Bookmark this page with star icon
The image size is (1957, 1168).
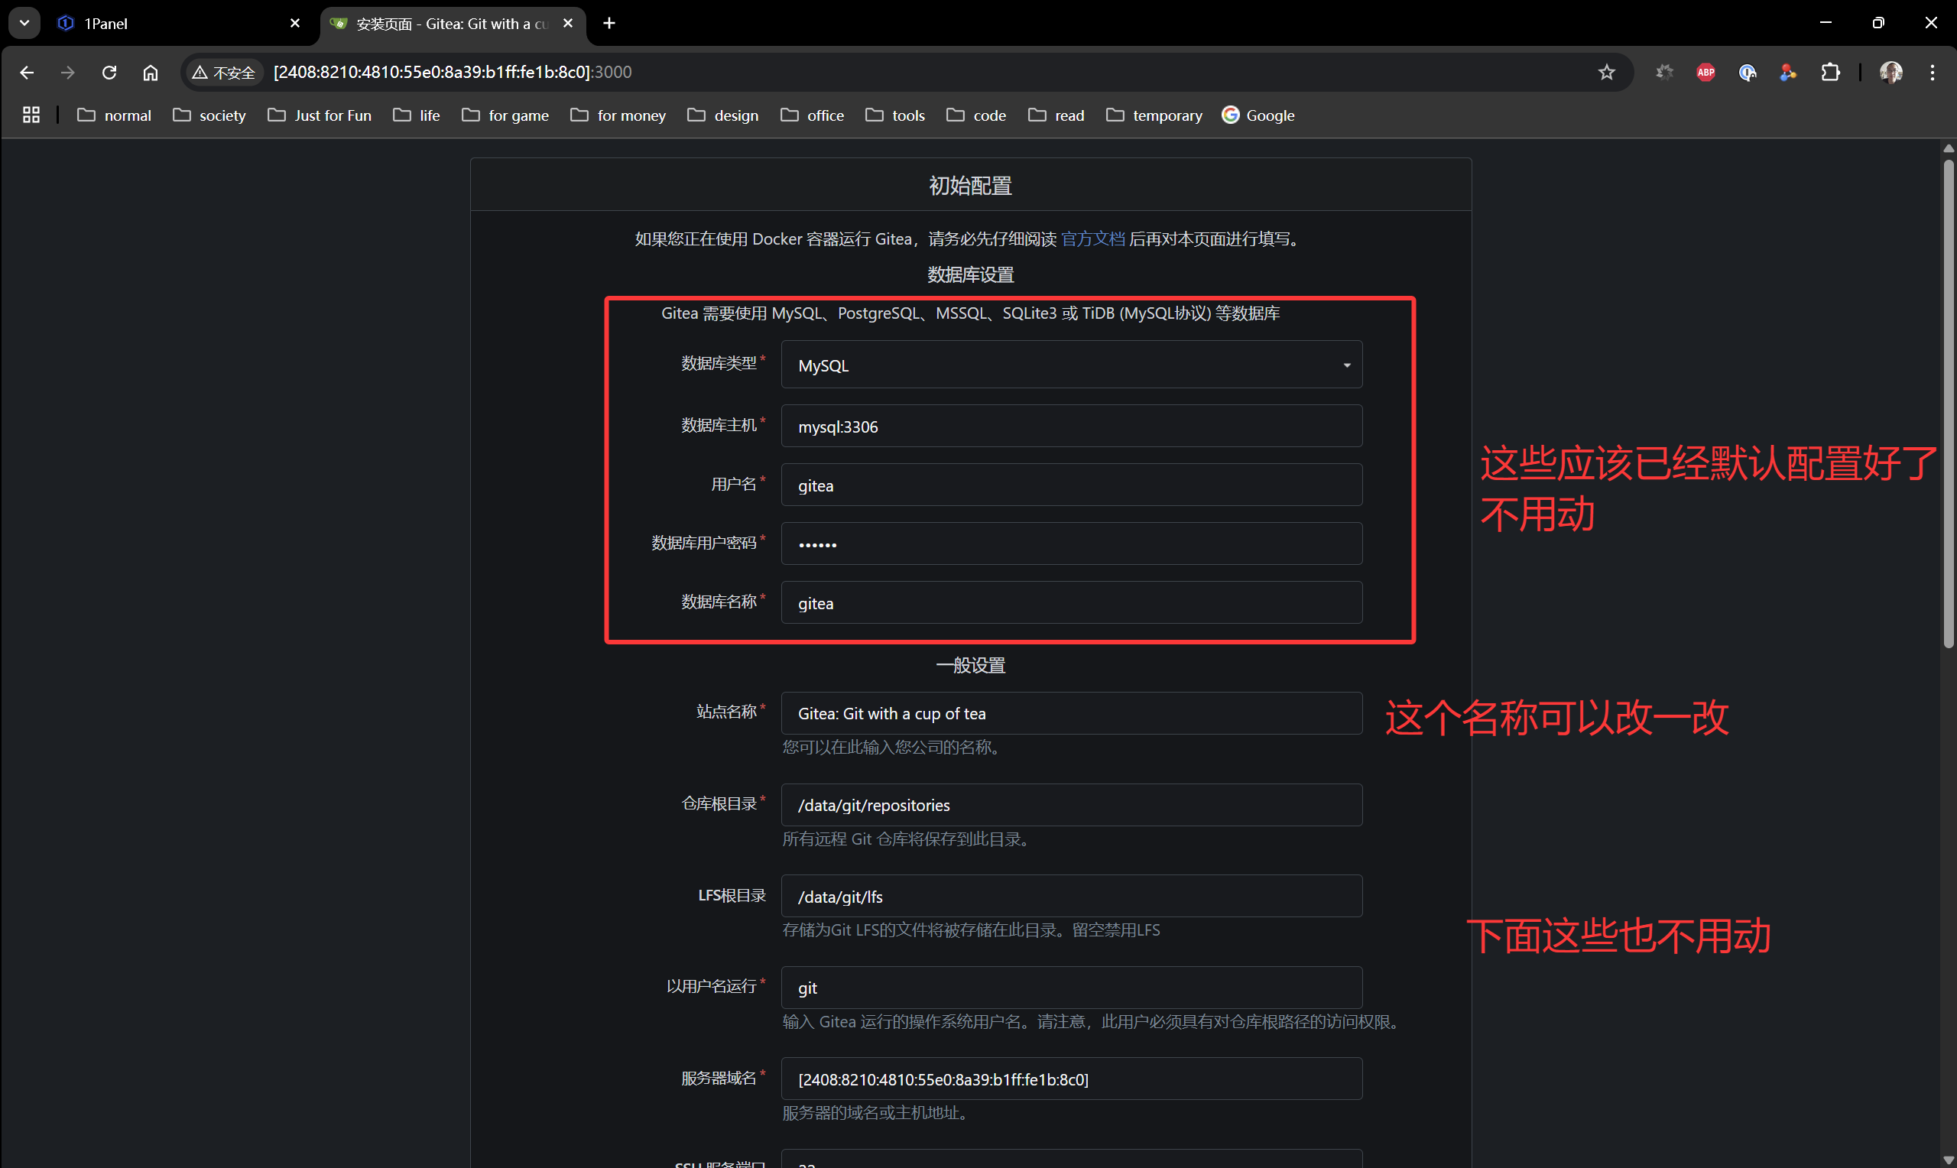pos(1606,73)
